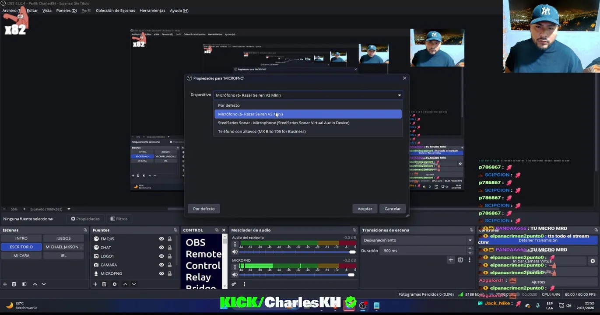Open Audio del escritorio three-dot menu
This screenshot has height=315, width=600.
tap(235, 244)
